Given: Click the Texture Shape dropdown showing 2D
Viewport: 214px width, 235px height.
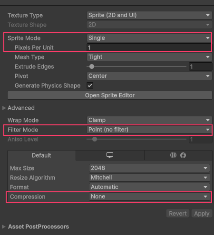Looking at the screenshot, I should [x=149, y=25].
